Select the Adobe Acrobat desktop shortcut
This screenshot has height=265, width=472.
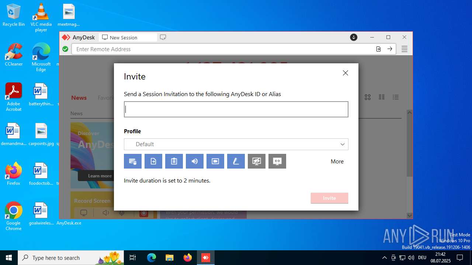14,97
